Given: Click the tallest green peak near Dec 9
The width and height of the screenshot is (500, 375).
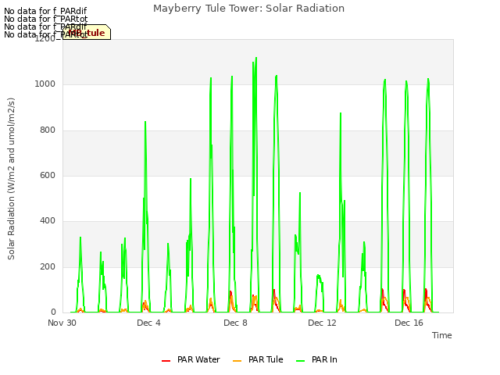Looking at the screenshot, I should (256, 59).
